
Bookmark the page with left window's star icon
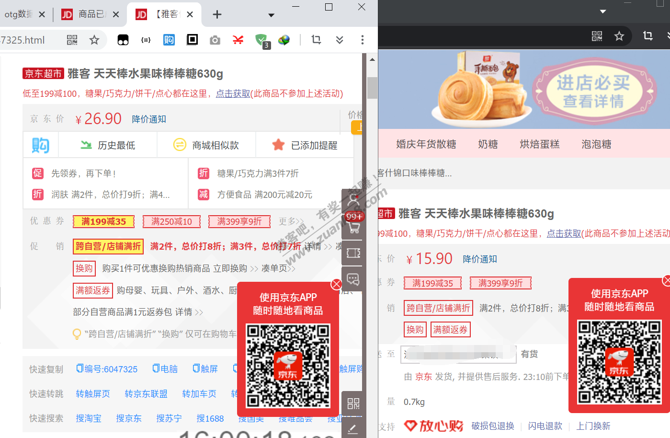[x=94, y=40]
